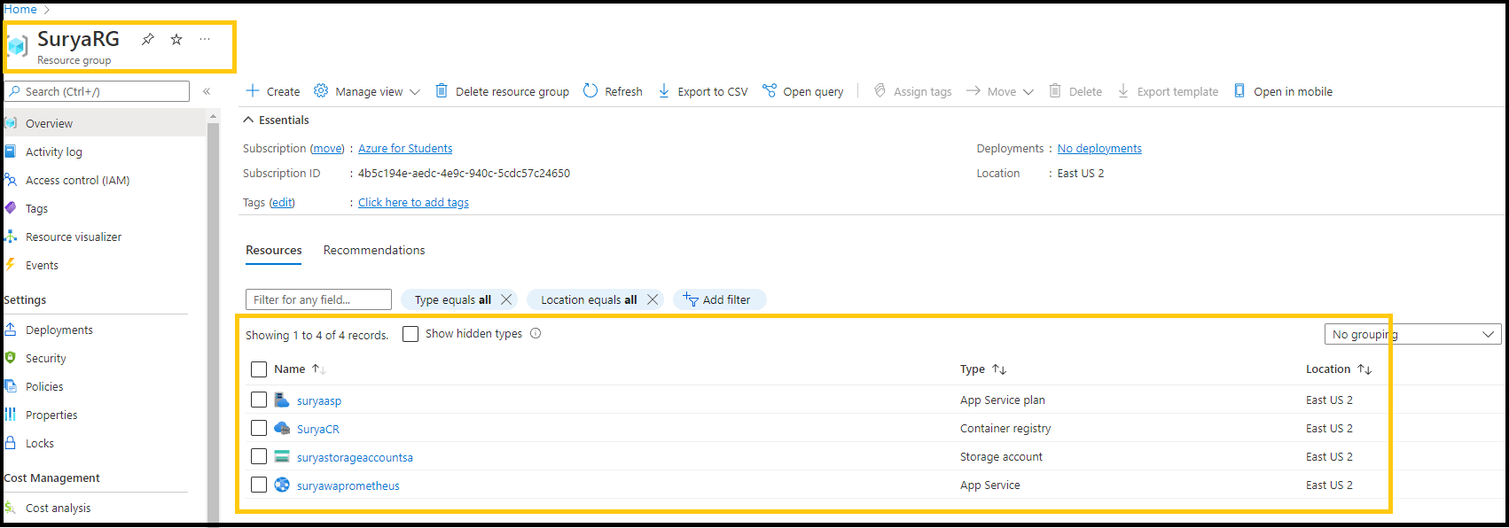Sort the table by the Location column
The height and width of the screenshot is (528, 1509).
tap(1339, 369)
